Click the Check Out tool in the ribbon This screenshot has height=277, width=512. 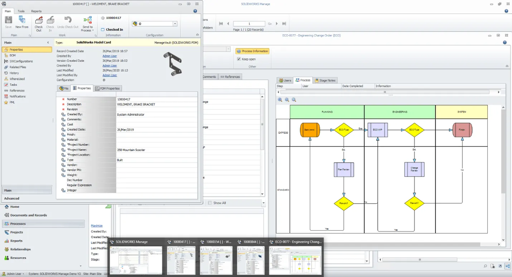(x=38, y=24)
